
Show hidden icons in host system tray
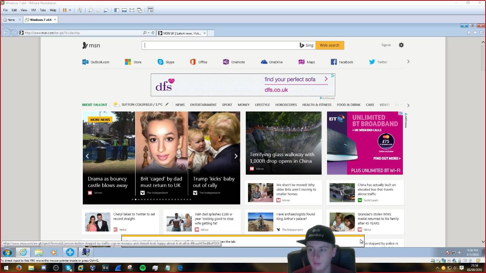pyautogui.click(x=437, y=268)
